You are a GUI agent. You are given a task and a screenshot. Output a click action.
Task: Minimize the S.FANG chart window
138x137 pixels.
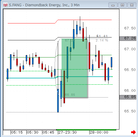coord(113,5)
